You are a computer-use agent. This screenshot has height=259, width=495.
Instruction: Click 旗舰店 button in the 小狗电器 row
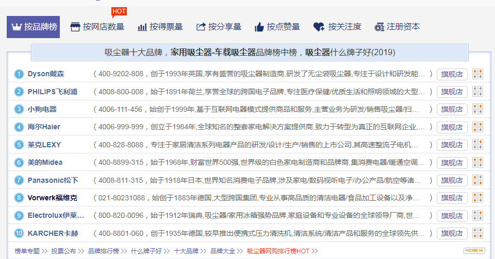[x=452, y=110]
